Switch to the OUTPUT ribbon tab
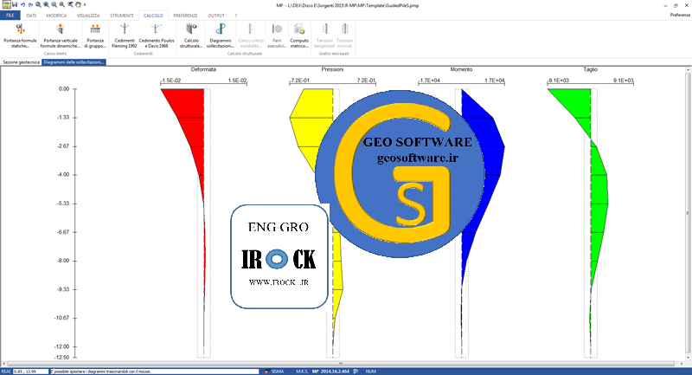 pos(216,16)
